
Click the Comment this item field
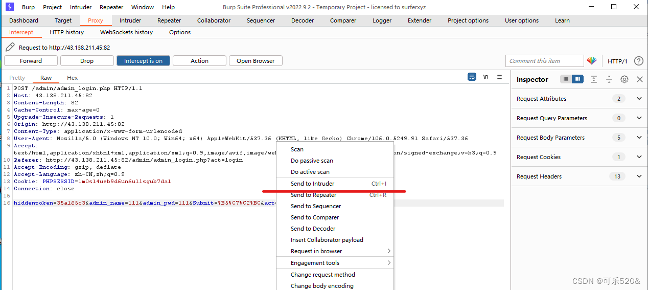[x=544, y=61]
